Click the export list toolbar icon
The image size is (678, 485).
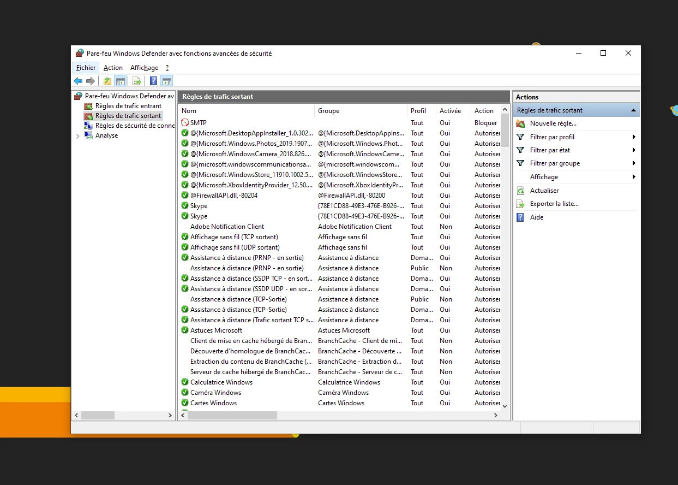(137, 81)
